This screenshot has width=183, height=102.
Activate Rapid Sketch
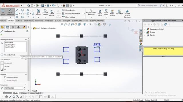click(x=112, y=13)
